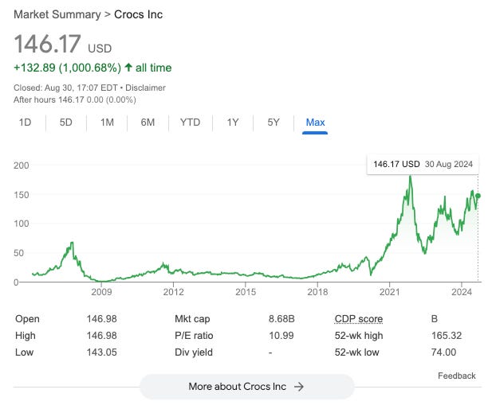Click More about Crocs Inc button
Screen dimensions: 492x405
pos(246,387)
